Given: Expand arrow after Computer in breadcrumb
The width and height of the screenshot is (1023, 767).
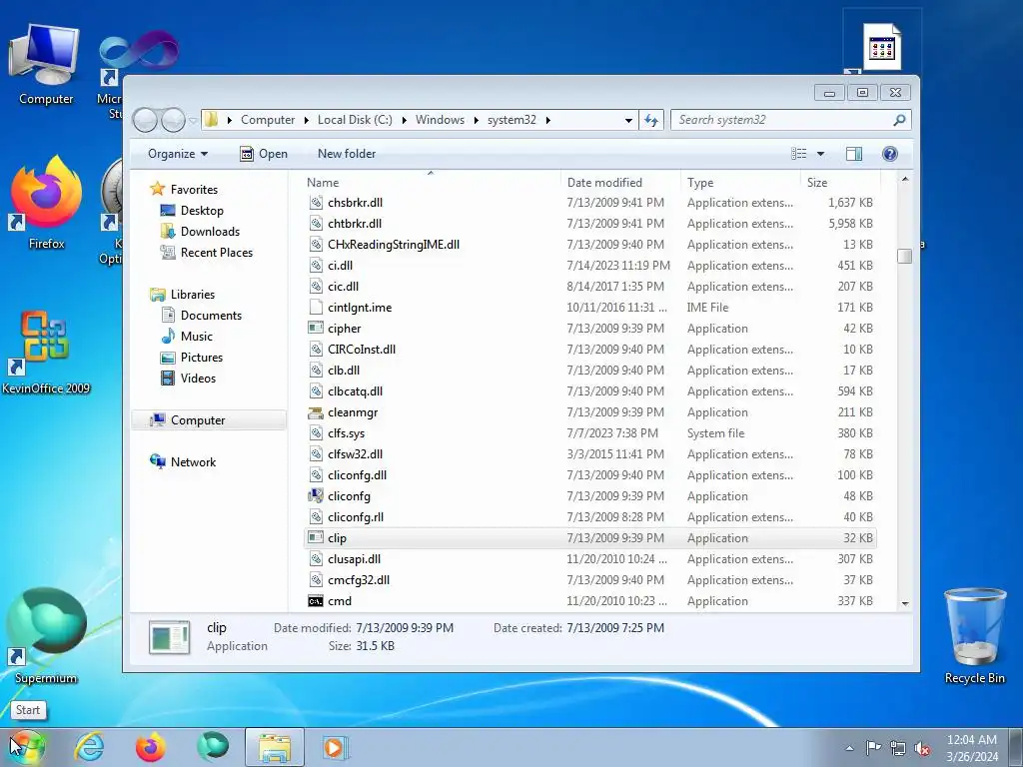Looking at the screenshot, I should coord(306,120).
